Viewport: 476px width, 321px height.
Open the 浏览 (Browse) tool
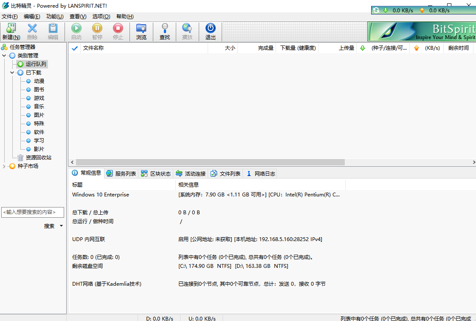[141, 31]
